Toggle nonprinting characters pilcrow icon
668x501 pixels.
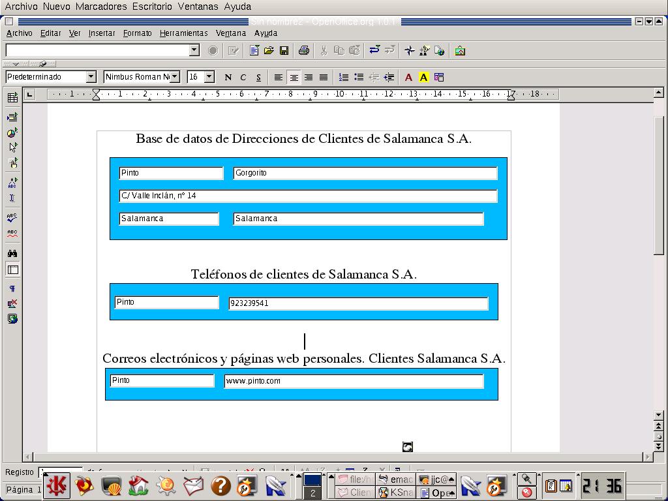point(12,288)
